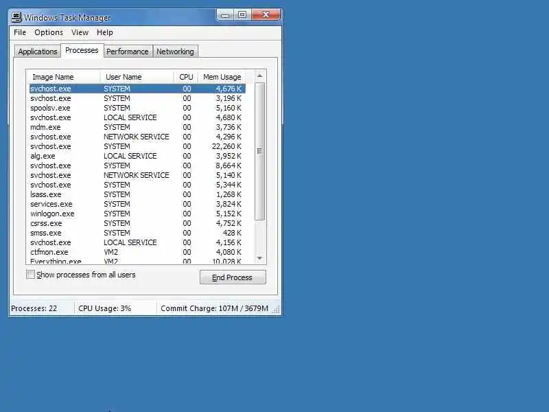Viewport: 549px width, 412px height.
Task: Select the services.exe process
Action: [x=137, y=204]
